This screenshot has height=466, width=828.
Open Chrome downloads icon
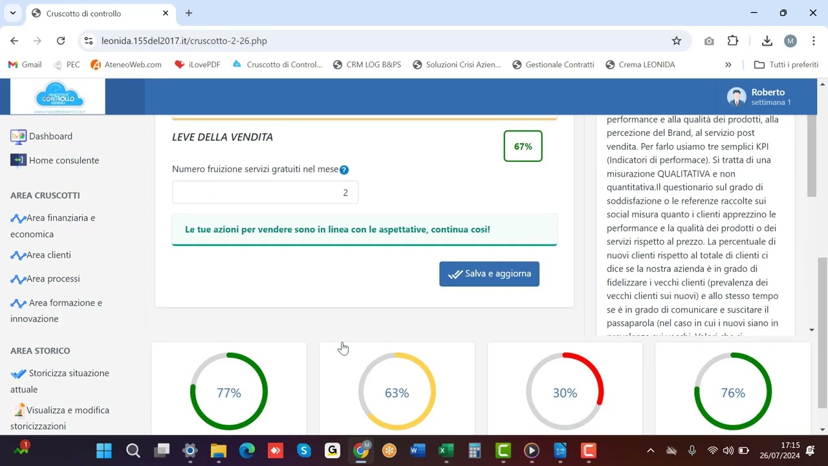click(767, 41)
